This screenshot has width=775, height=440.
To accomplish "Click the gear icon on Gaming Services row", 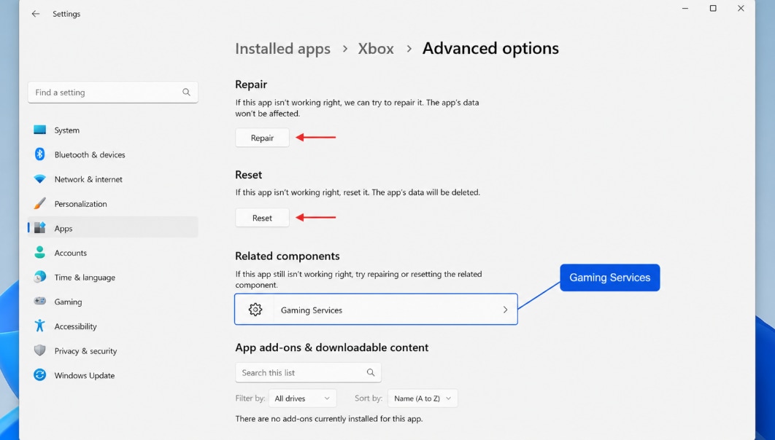I will pos(255,310).
